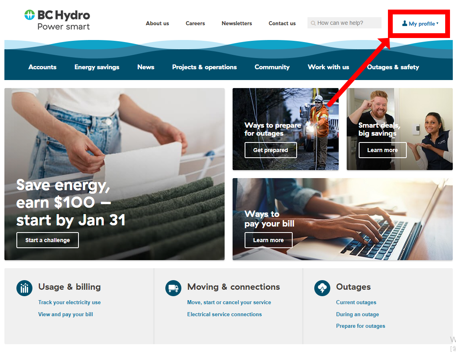Focus the 'How can we help?' search field
This screenshot has width=456, height=361.
(344, 23)
